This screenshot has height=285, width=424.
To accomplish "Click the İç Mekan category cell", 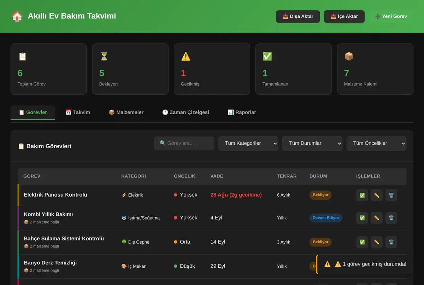I will point(134,266).
